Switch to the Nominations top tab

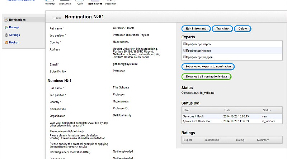tap(95, 3)
